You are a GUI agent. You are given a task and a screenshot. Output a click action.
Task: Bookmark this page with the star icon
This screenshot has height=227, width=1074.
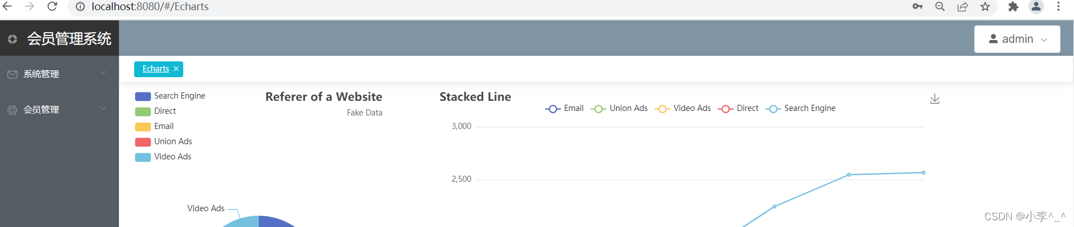tap(985, 7)
